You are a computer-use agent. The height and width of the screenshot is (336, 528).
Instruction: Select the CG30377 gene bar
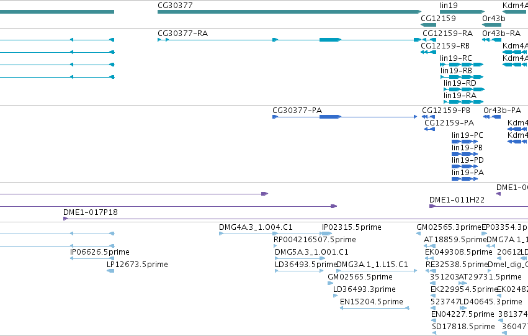pyautogui.click(x=289, y=12)
